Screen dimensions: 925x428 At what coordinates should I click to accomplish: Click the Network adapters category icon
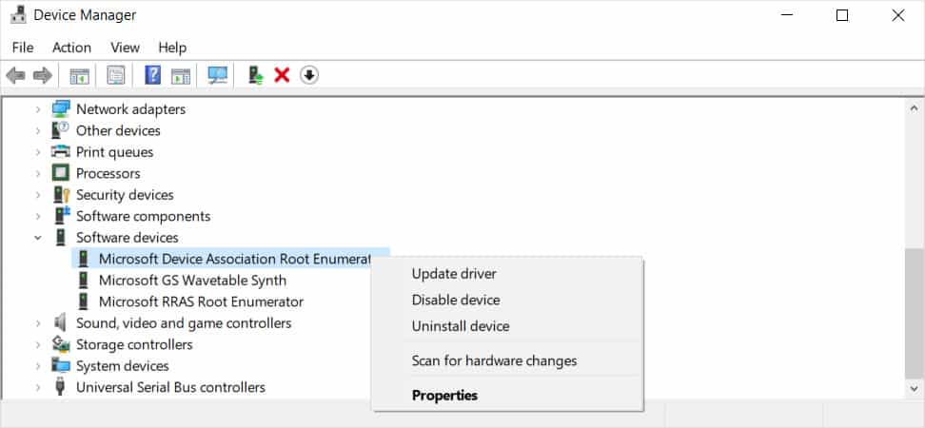[x=61, y=109]
